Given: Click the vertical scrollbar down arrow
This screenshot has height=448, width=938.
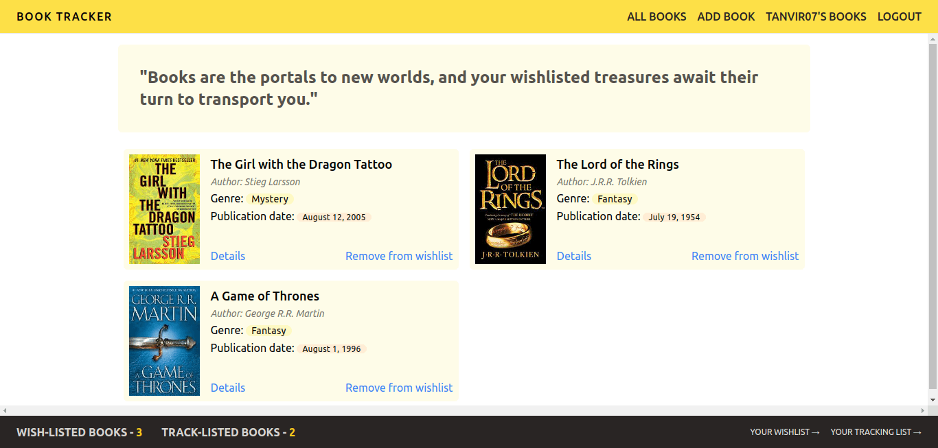Looking at the screenshot, I should coord(933,399).
